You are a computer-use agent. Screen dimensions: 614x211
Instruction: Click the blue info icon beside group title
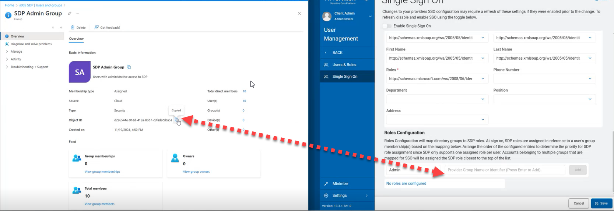tap(8, 15)
